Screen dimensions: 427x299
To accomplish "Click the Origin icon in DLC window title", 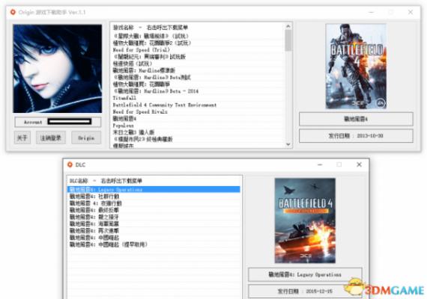I will (70, 164).
